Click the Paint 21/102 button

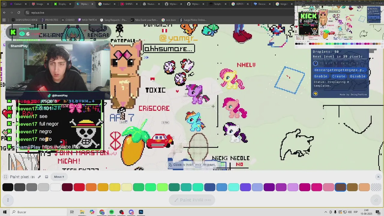192,200
